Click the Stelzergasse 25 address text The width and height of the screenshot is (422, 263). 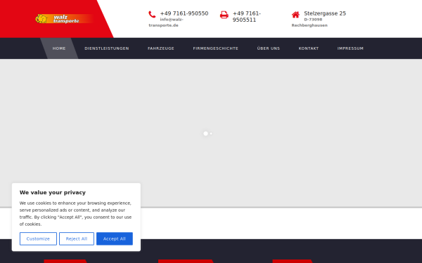[x=325, y=13]
